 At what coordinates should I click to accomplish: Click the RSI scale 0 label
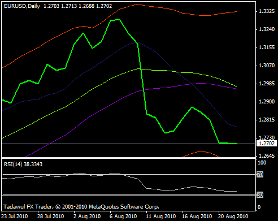pyautogui.click(x=259, y=207)
